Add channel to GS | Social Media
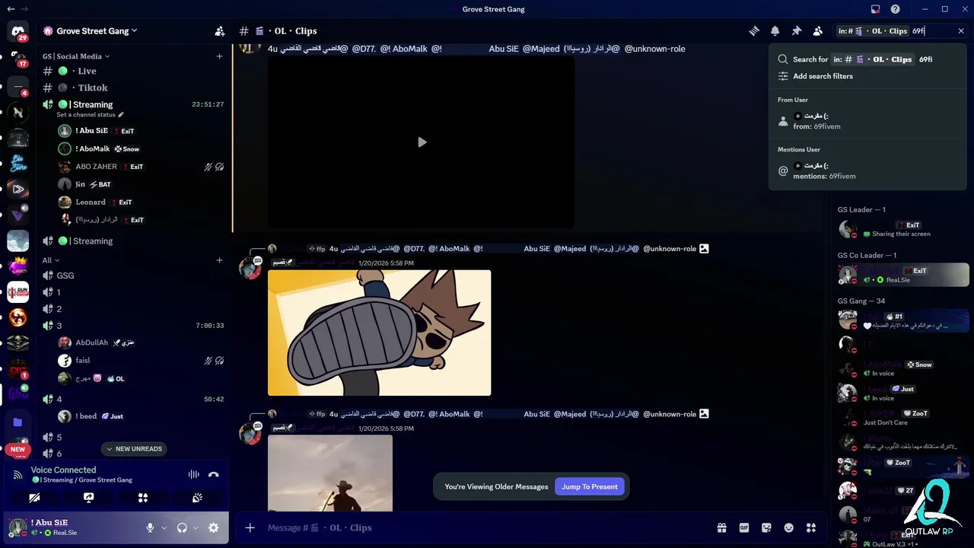The height and width of the screenshot is (548, 974). 219,56
